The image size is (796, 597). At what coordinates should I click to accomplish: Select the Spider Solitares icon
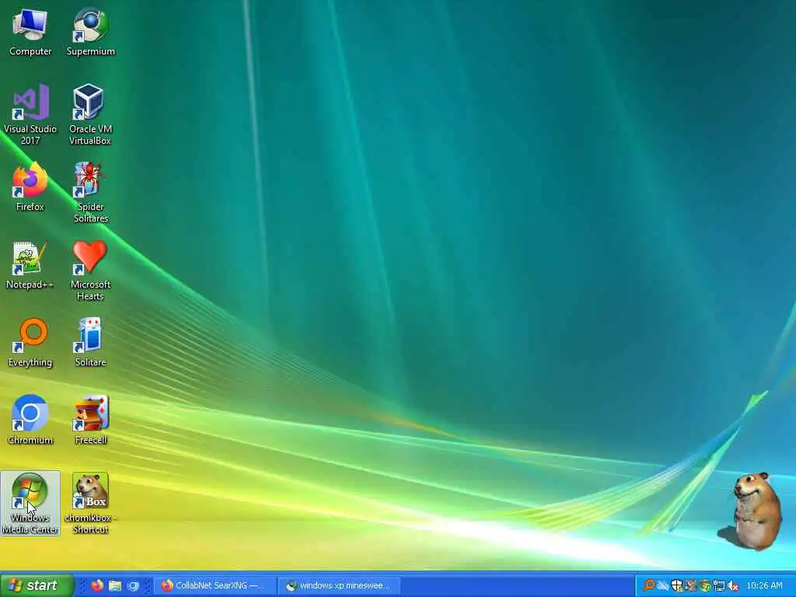coord(90,193)
